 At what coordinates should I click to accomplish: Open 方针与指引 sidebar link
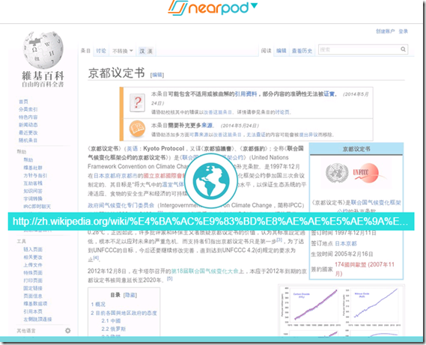pyautogui.click(x=35, y=175)
